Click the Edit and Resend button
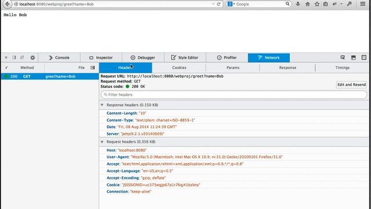371x209 pixels. point(351,85)
